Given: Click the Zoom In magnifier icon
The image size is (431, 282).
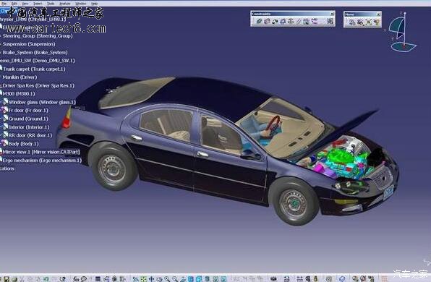Looking at the screenshot, I should (167, 279).
